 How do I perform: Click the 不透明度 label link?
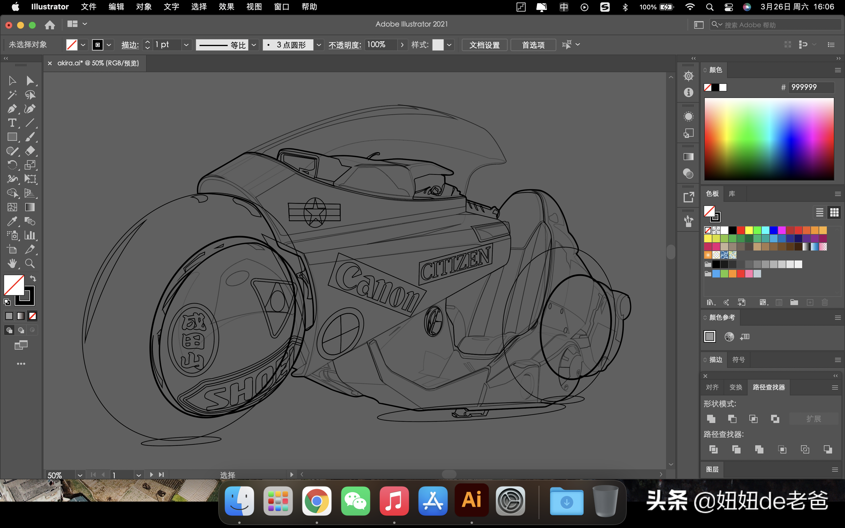click(344, 45)
